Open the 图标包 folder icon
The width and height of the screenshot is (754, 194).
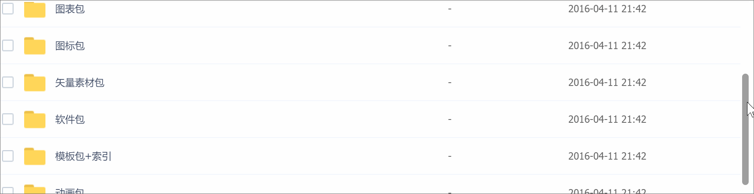tap(34, 46)
